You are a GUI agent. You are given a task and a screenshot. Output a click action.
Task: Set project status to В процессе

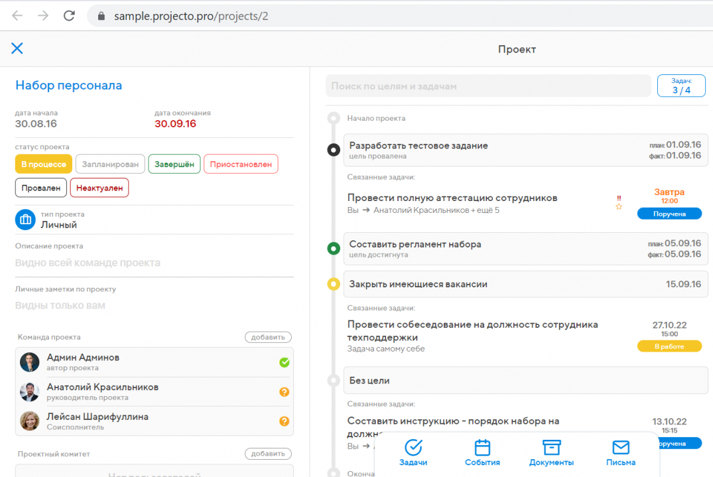pyautogui.click(x=44, y=164)
